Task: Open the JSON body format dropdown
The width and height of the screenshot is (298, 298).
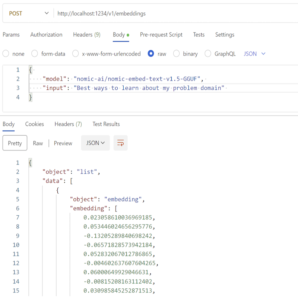Action: pos(254,54)
